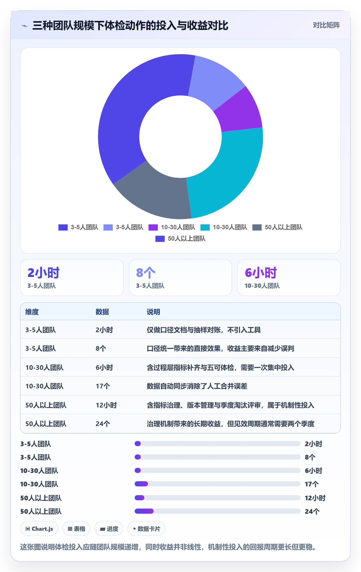
Task: Toggle the gray 50人以上团队 legend swatch
Action: (x=257, y=227)
